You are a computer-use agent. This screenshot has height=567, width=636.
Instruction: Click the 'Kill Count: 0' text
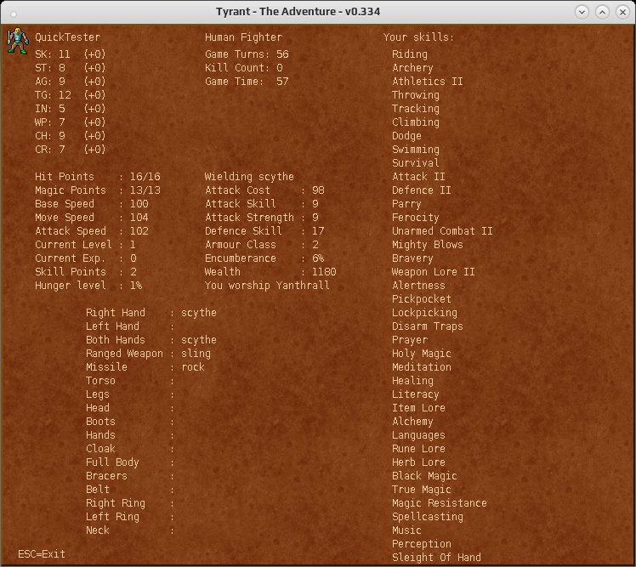pos(244,68)
